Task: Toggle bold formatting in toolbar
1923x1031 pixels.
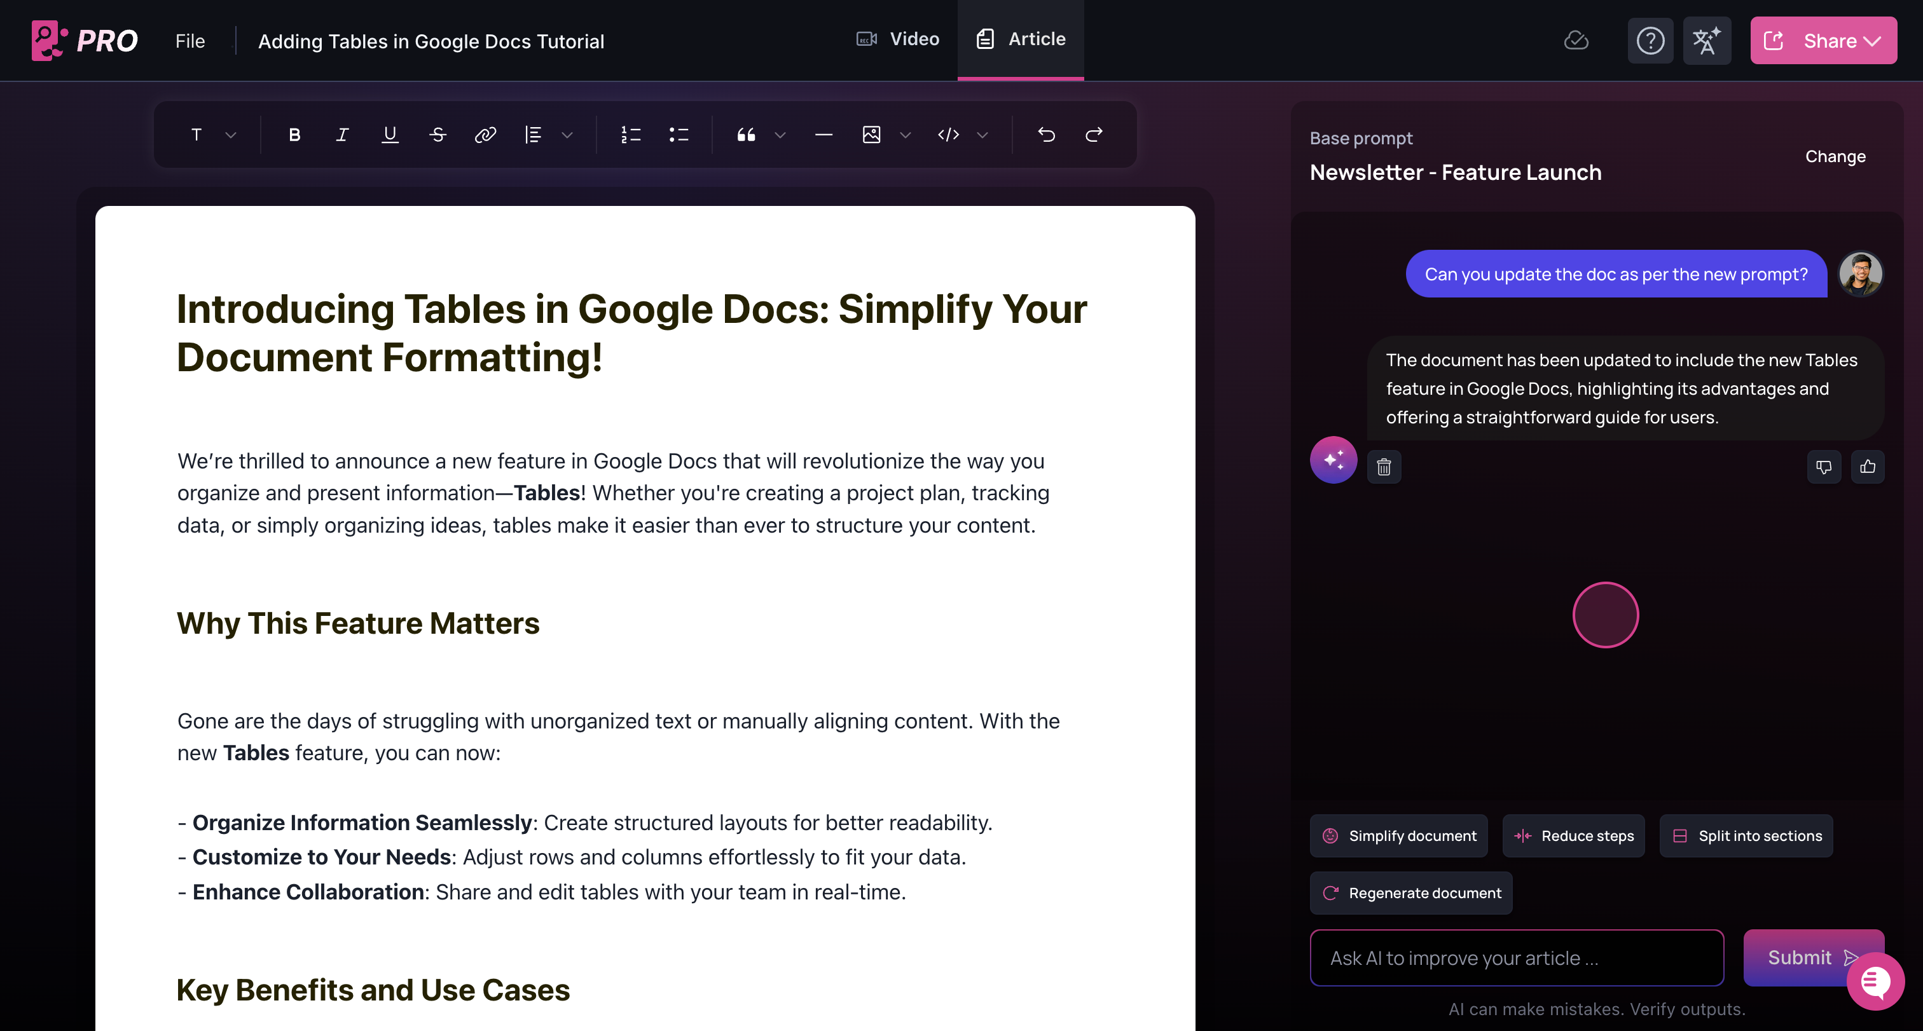Action: pos(294,135)
